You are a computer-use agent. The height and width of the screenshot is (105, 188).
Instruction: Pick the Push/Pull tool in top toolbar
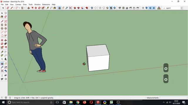click(x=29, y=8)
